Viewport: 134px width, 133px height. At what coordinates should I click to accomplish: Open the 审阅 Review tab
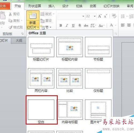pos(130,6)
